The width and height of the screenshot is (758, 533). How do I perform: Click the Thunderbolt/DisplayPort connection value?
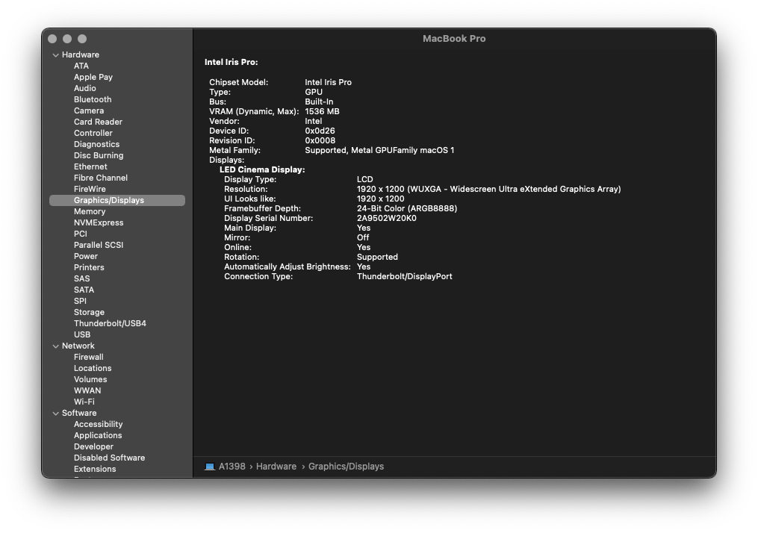coord(404,276)
